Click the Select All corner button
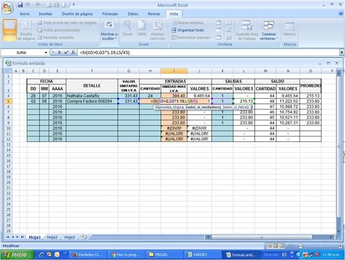 pyautogui.click(x=9, y=71)
